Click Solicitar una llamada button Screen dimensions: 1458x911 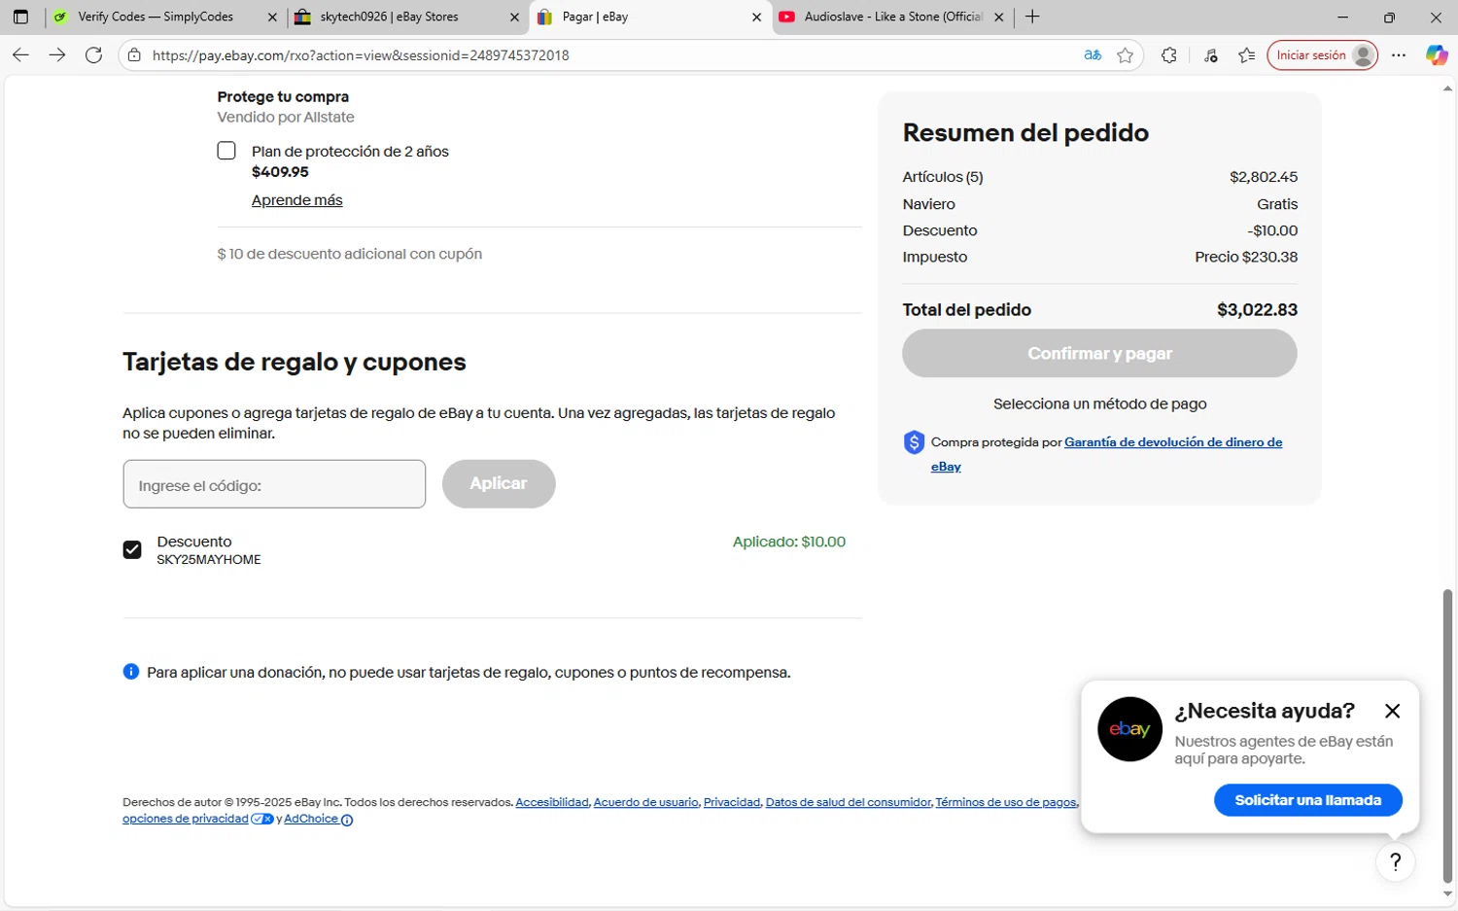[x=1307, y=800]
